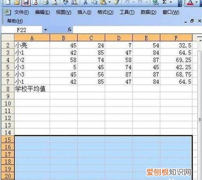This screenshot has height=180, width=202.
Task: Select cell with value 32.5
Action: pos(176,45)
